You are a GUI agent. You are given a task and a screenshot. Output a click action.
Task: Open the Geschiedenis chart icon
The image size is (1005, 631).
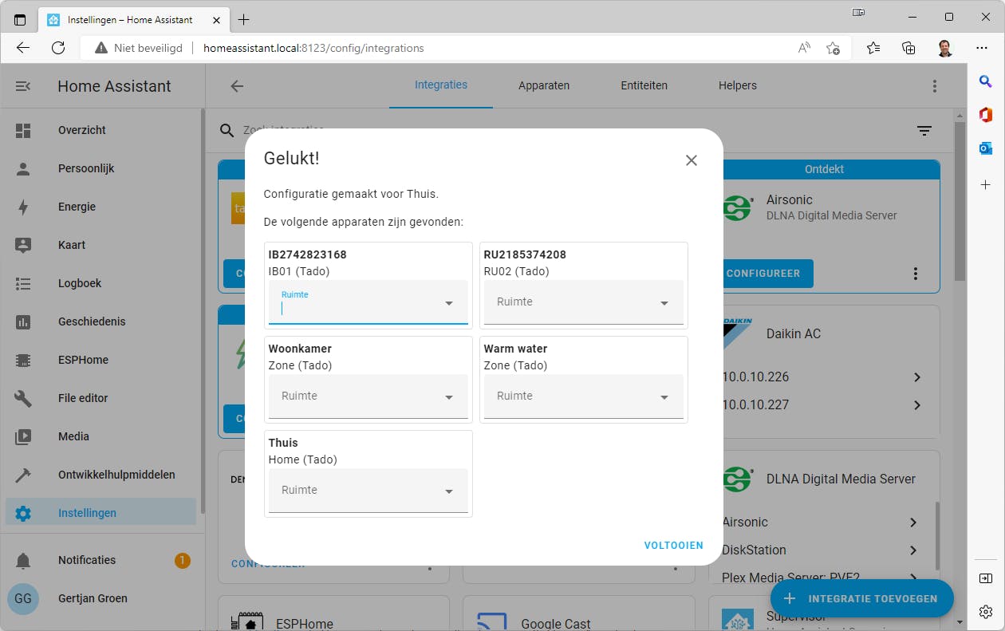coord(23,321)
